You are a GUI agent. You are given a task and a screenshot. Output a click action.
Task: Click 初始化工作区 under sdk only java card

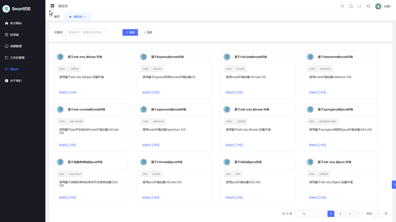coord(317,198)
